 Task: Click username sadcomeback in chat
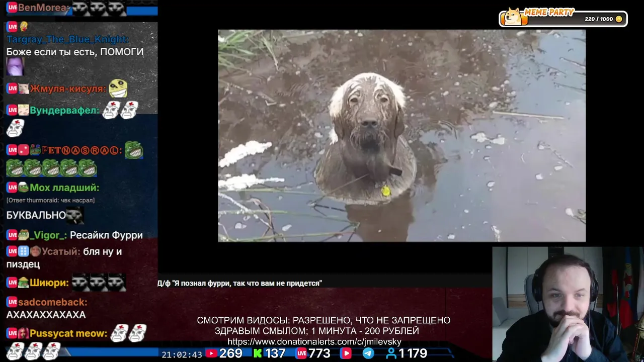point(53,302)
